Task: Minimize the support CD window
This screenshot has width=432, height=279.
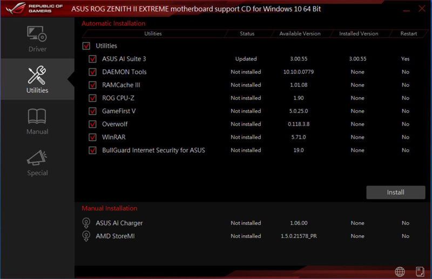Action: (407, 10)
